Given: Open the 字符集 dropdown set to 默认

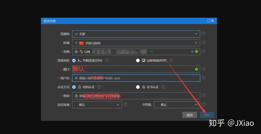Looking at the screenshot, I should pyautogui.click(x=177, y=105).
